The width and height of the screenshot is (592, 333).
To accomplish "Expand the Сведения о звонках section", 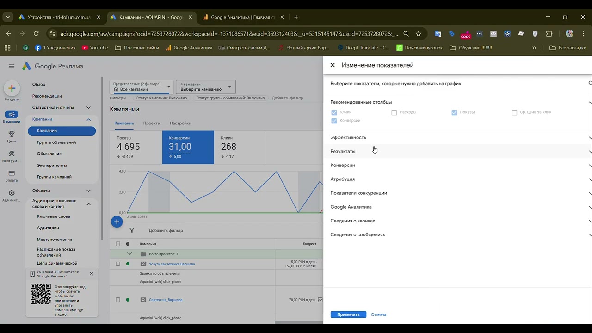I will coord(458,221).
